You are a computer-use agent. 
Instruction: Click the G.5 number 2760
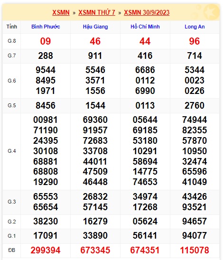tap(195, 106)
